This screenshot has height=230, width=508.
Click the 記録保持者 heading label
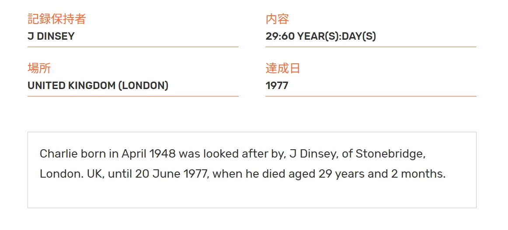(x=56, y=19)
